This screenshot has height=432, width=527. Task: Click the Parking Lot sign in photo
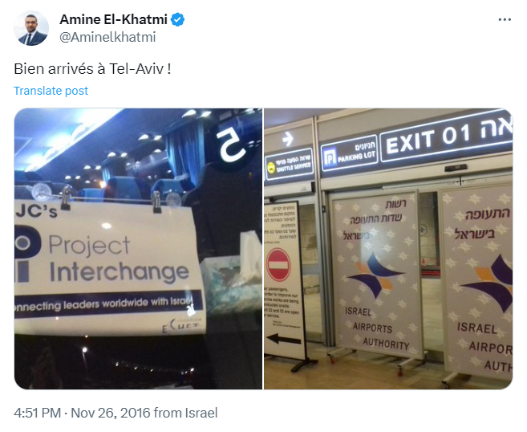click(349, 156)
